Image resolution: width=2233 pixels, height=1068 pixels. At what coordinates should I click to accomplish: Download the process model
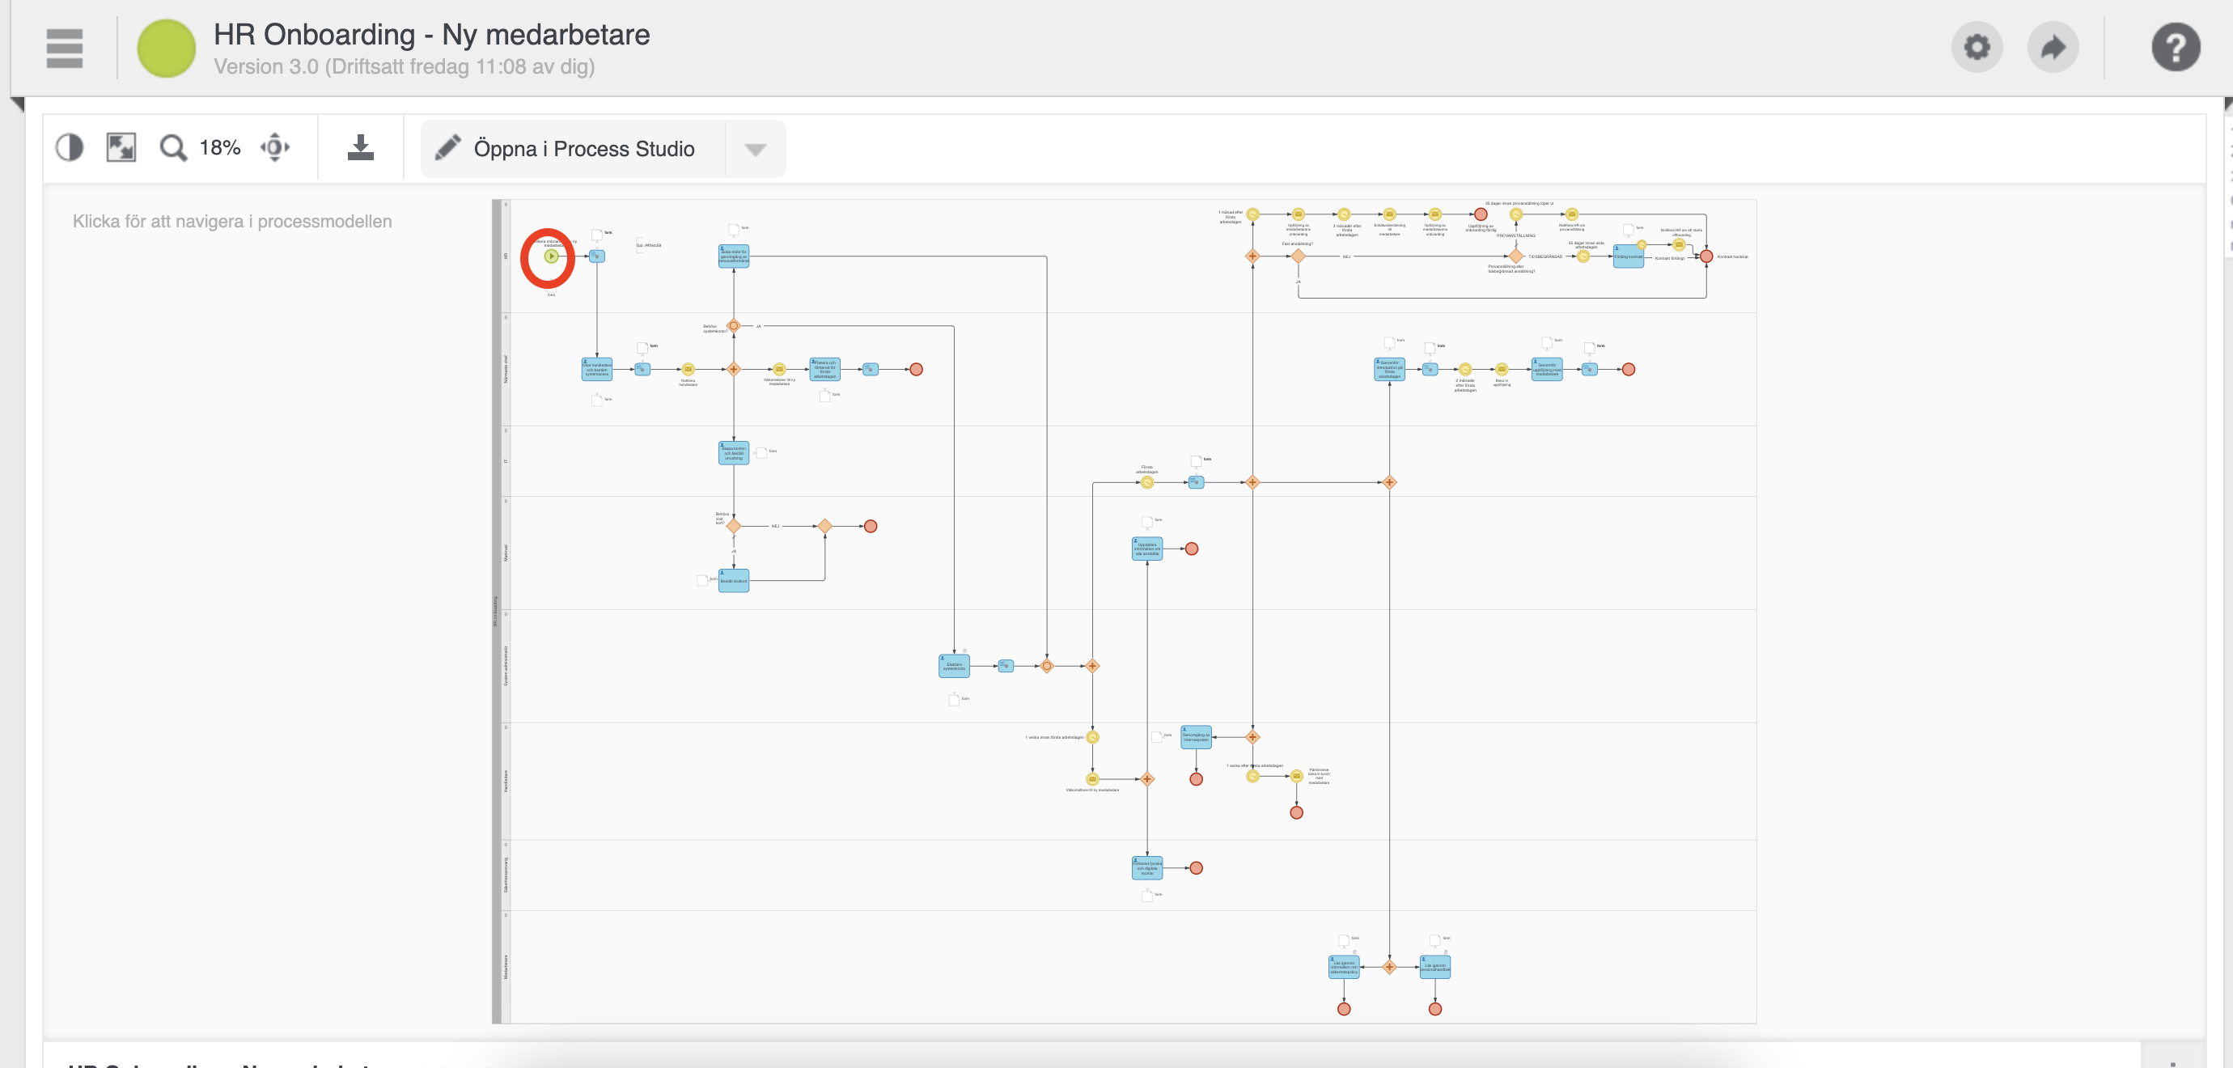361,147
